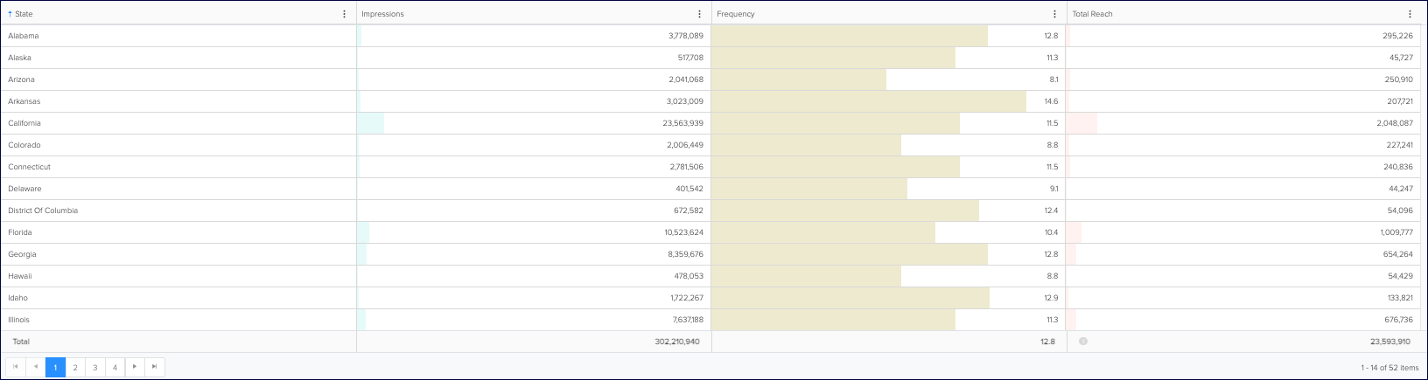Select page 2 in pagination
The width and height of the screenshot is (1428, 380).
click(75, 368)
